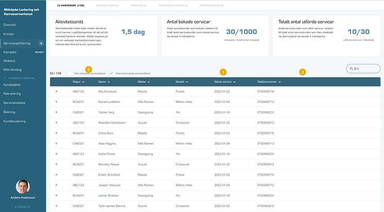The width and height of the screenshot is (384, 212).
Task: Click the Aktivitetssnitt 1,5 dag value
Action: click(x=133, y=32)
